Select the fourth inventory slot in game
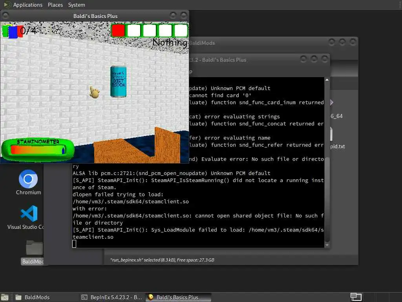This screenshot has height=302, width=402. [x=165, y=31]
